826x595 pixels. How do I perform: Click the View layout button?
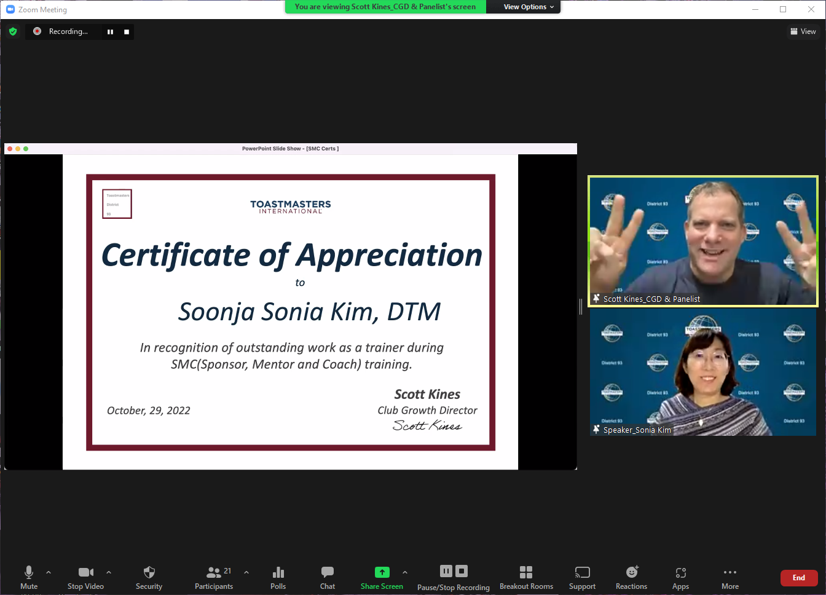(x=803, y=31)
